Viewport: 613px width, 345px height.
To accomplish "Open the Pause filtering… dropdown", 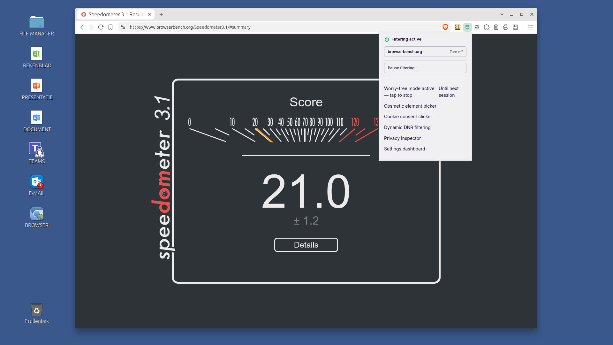I will [425, 68].
